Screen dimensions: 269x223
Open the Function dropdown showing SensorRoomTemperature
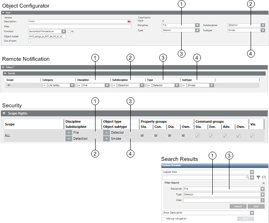64,31
